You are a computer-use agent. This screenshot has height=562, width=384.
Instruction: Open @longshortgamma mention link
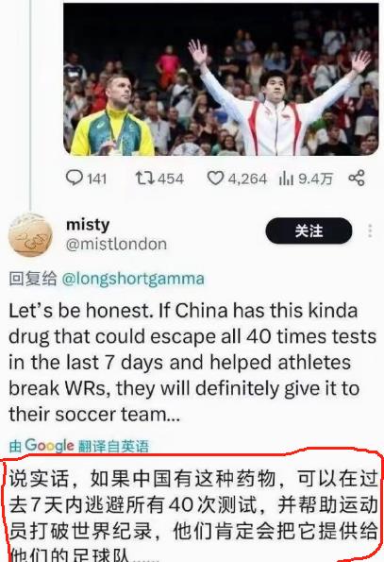[x=133, y=279]
